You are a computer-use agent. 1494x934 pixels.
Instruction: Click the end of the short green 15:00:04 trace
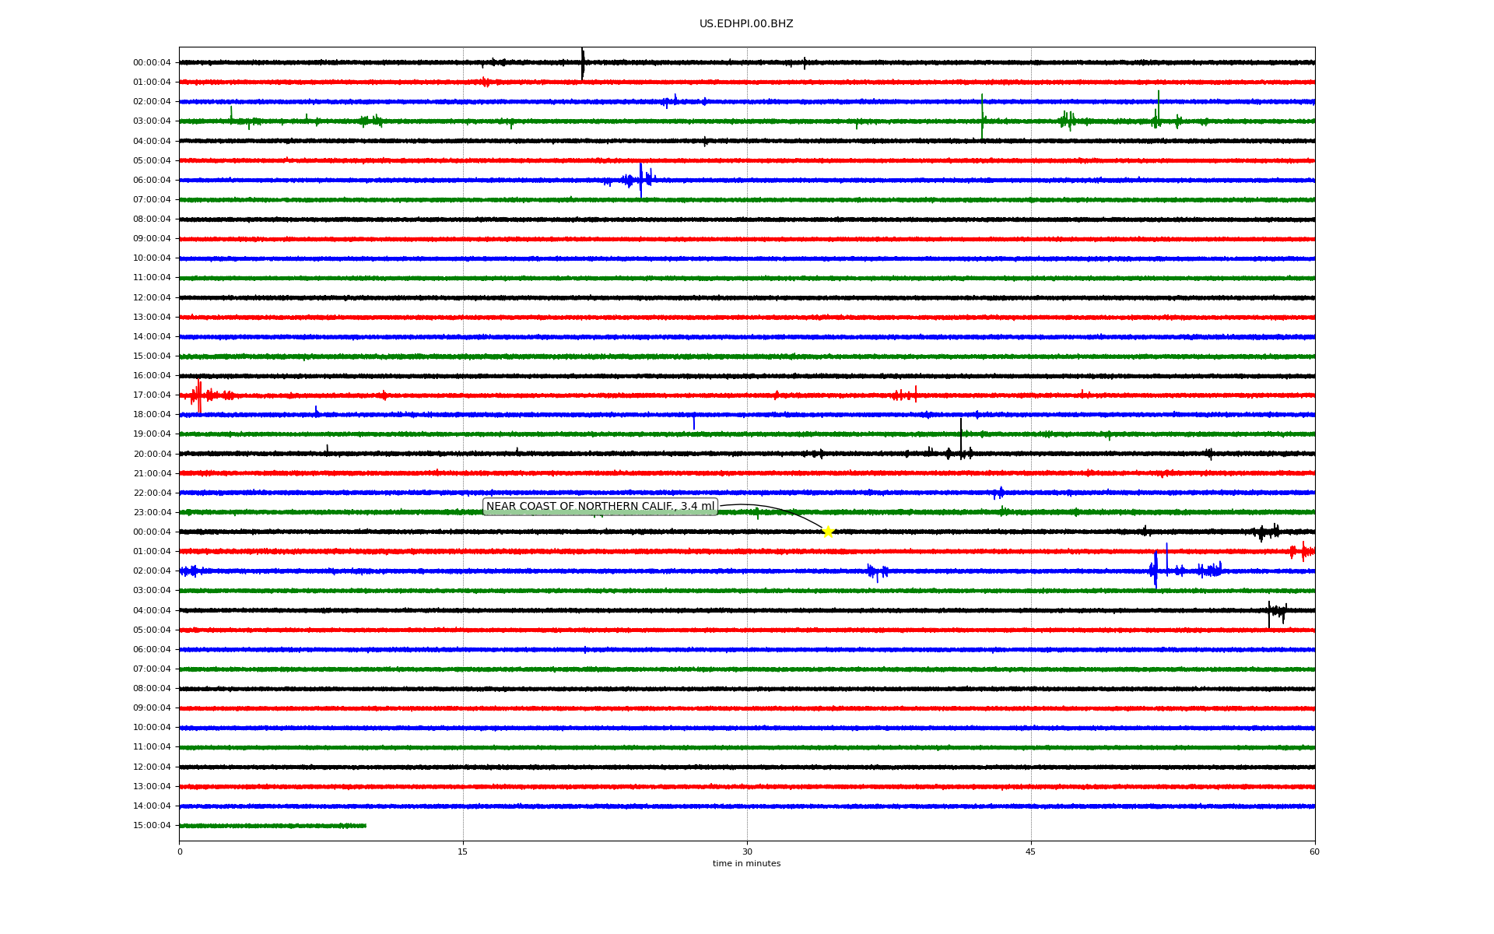point(365,826)
